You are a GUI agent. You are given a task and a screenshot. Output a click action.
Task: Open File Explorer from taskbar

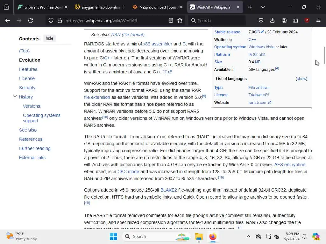(x=199, y=236)
